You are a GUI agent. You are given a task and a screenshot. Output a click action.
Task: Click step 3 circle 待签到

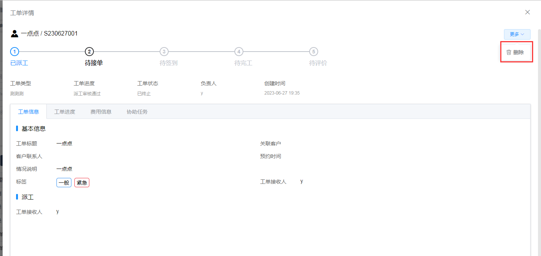[164, 52]
